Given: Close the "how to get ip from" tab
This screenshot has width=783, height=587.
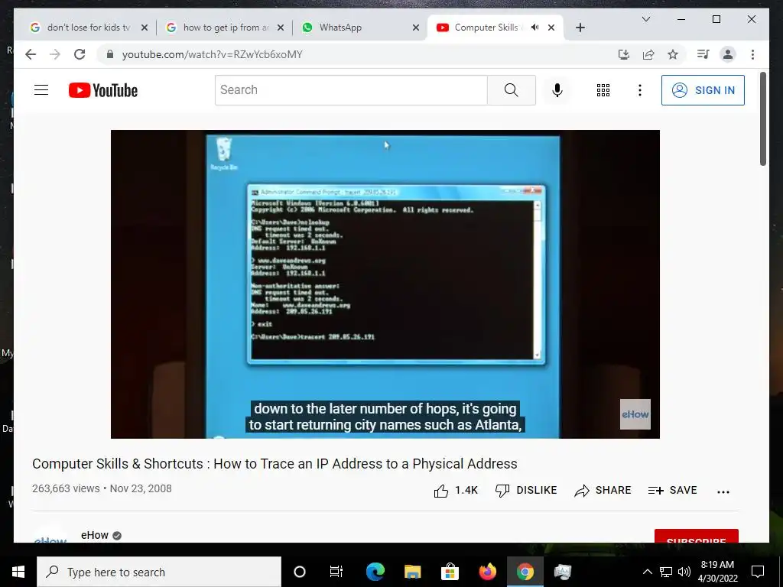Looking at the screenshot, I should [x=280, y=28].
